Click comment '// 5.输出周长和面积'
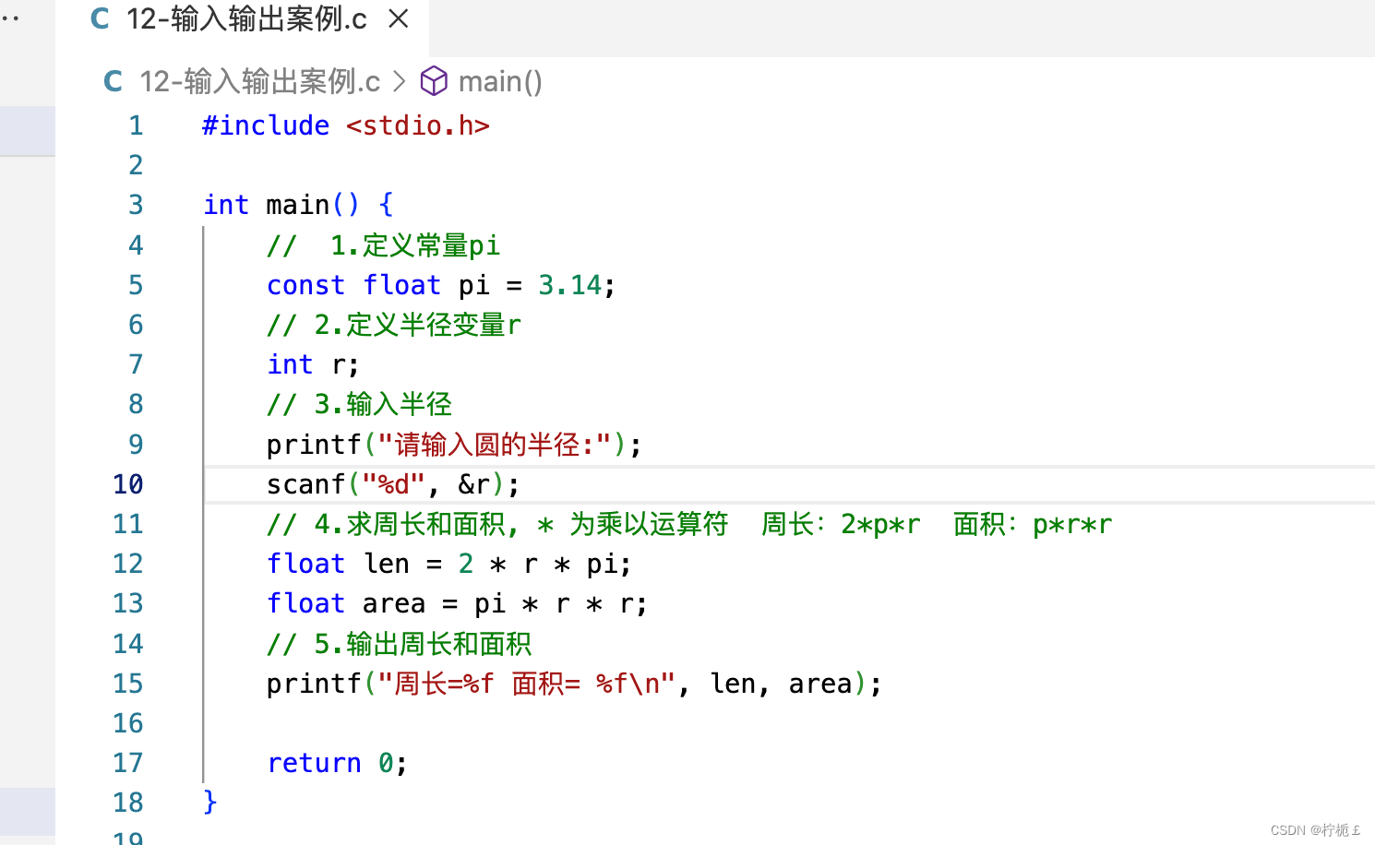 click(x=400, y=644)
